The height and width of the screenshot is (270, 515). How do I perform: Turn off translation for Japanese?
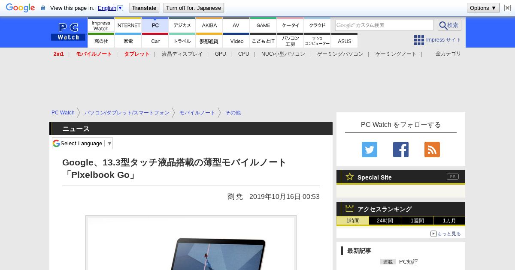tap(194, 8)
